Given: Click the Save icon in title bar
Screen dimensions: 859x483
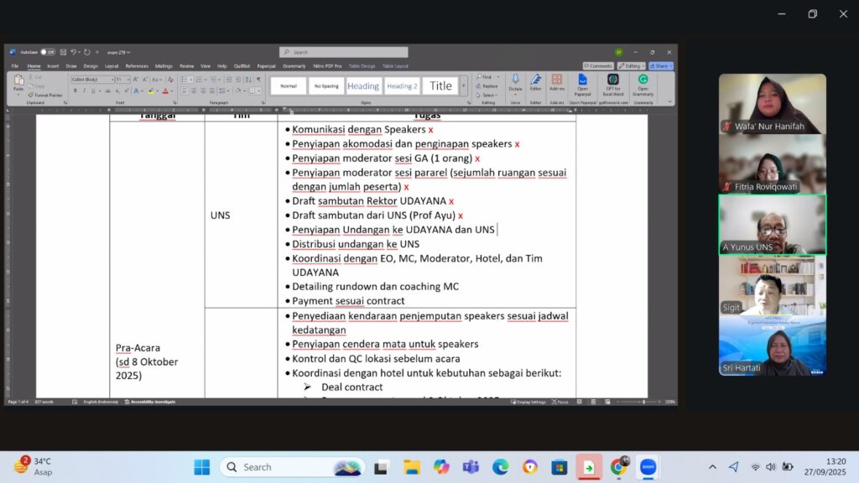Looking at the screenshot, I should tap(64, 52).
